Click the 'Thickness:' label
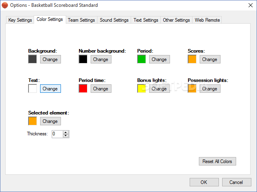The image size is (257, 192). point(37,134)
